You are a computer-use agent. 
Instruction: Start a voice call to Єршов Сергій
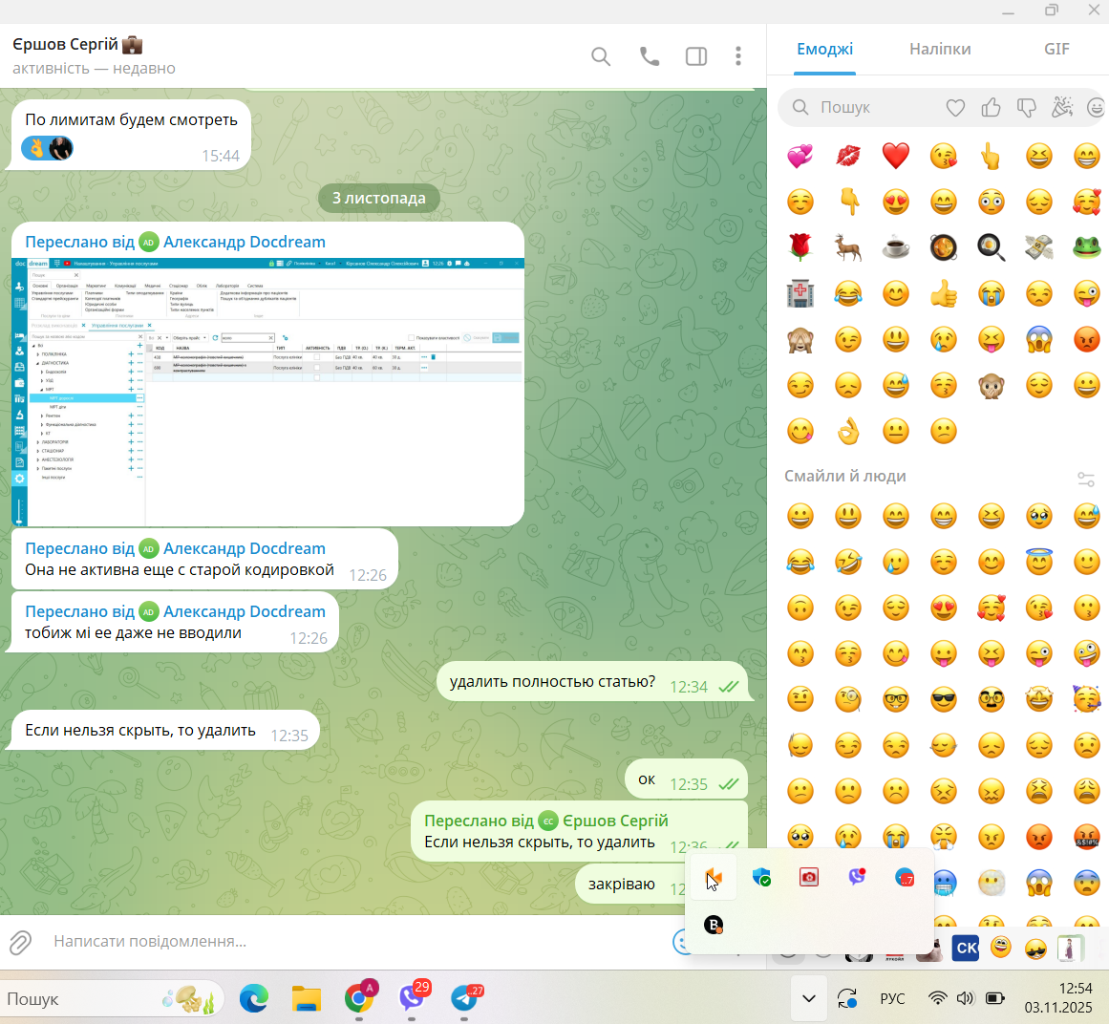click(650, 56)
